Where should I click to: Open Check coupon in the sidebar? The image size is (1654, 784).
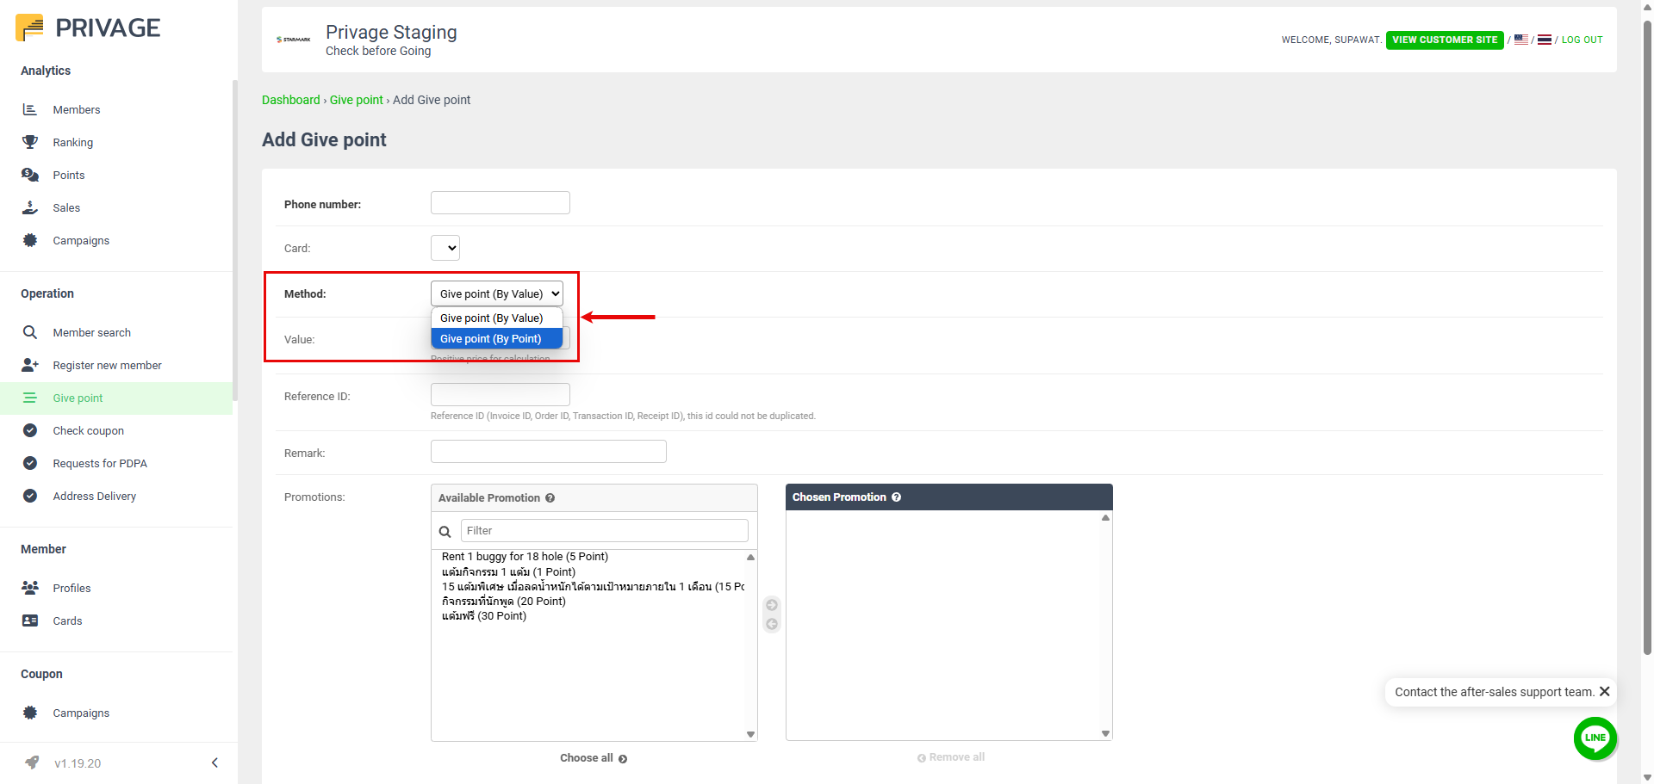[88, 431]
